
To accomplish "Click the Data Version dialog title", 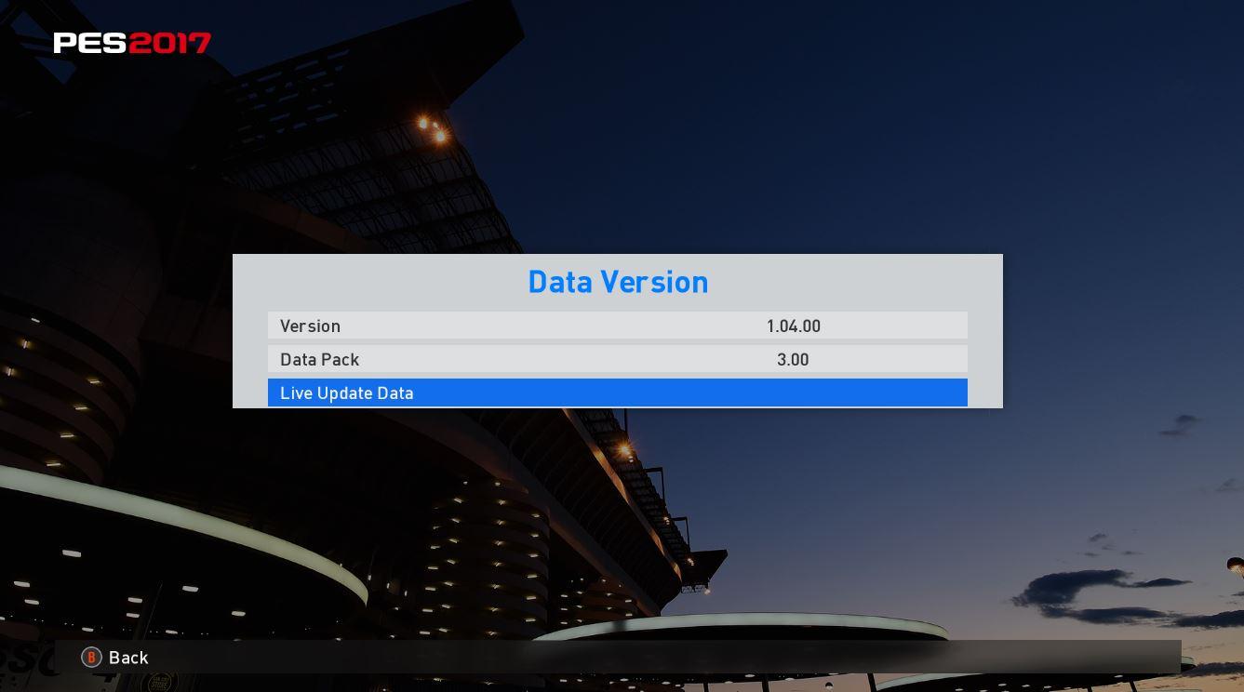I will click(x=618, y=282).
